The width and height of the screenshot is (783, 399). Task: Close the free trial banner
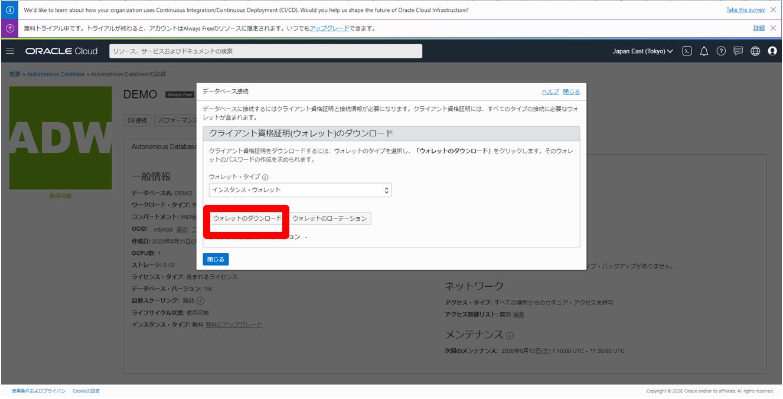(773, 28)
